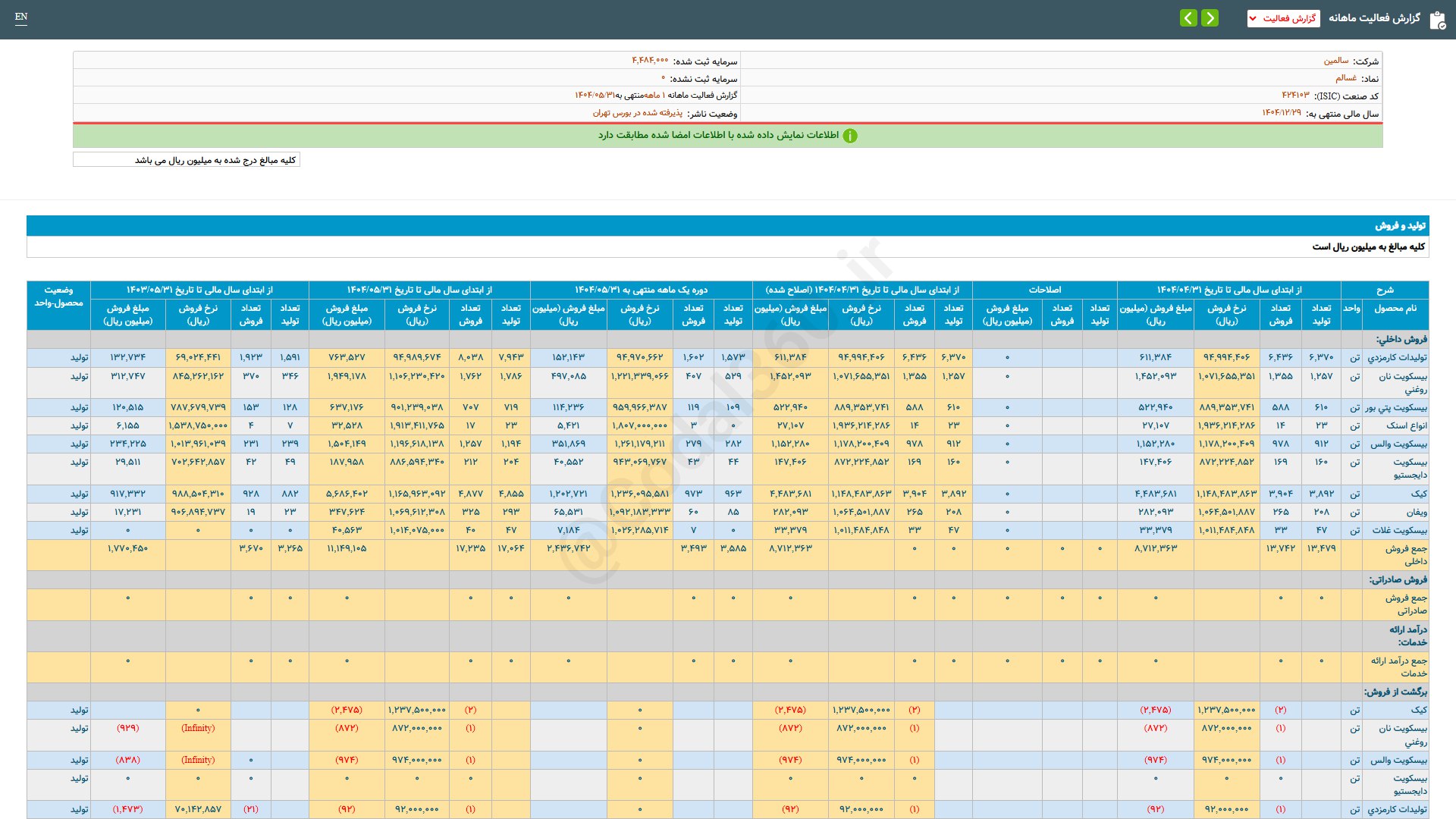Click the فروش صادراتی: section row

[728, 579]
